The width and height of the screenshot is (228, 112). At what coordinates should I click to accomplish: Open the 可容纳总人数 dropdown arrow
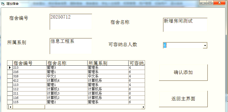tap(205, 45)
